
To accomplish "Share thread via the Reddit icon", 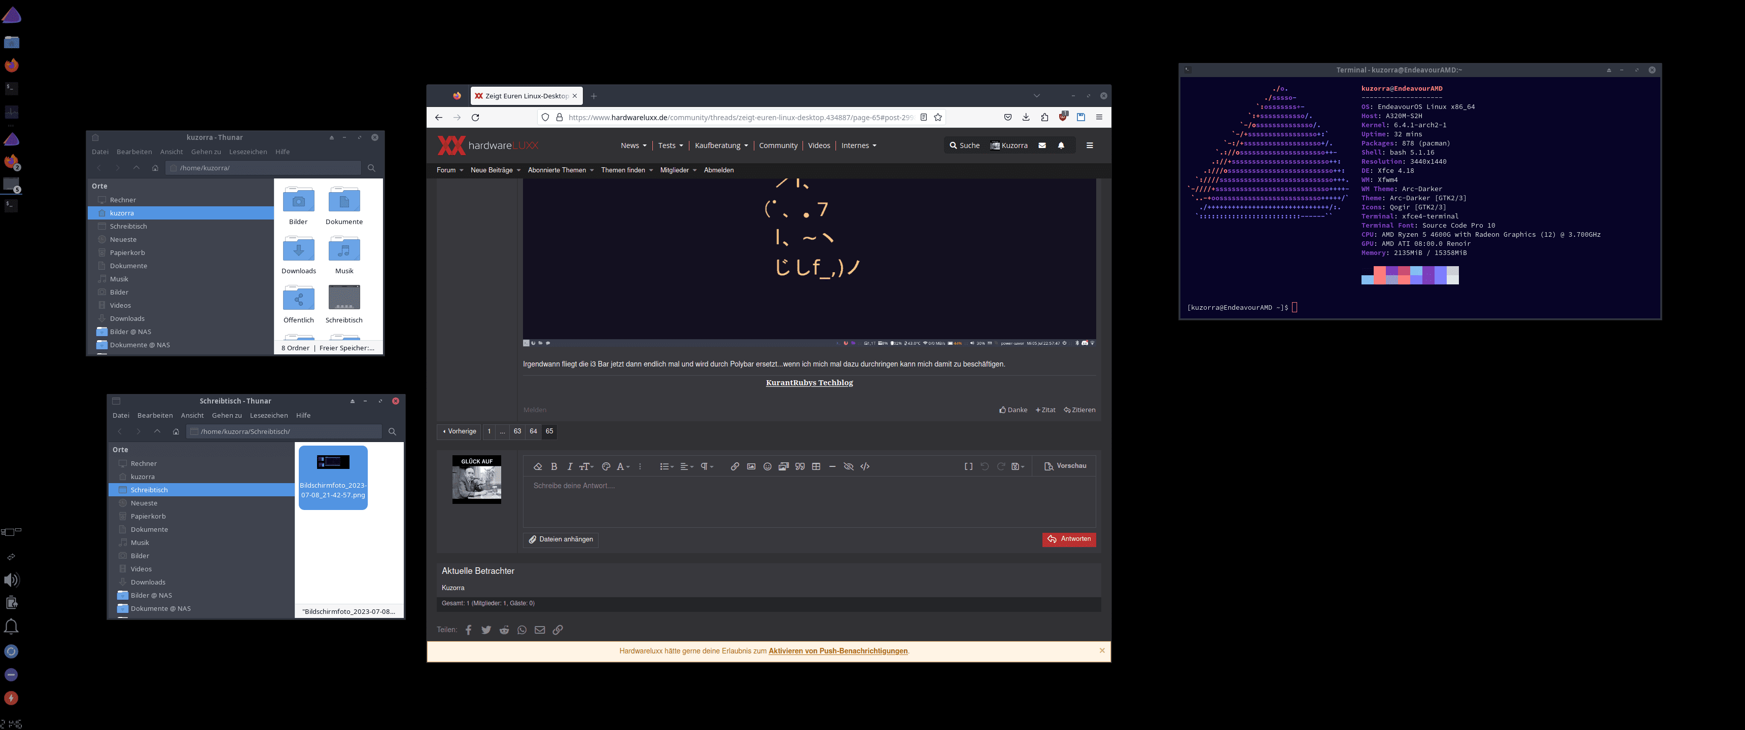I will (504, 630).
